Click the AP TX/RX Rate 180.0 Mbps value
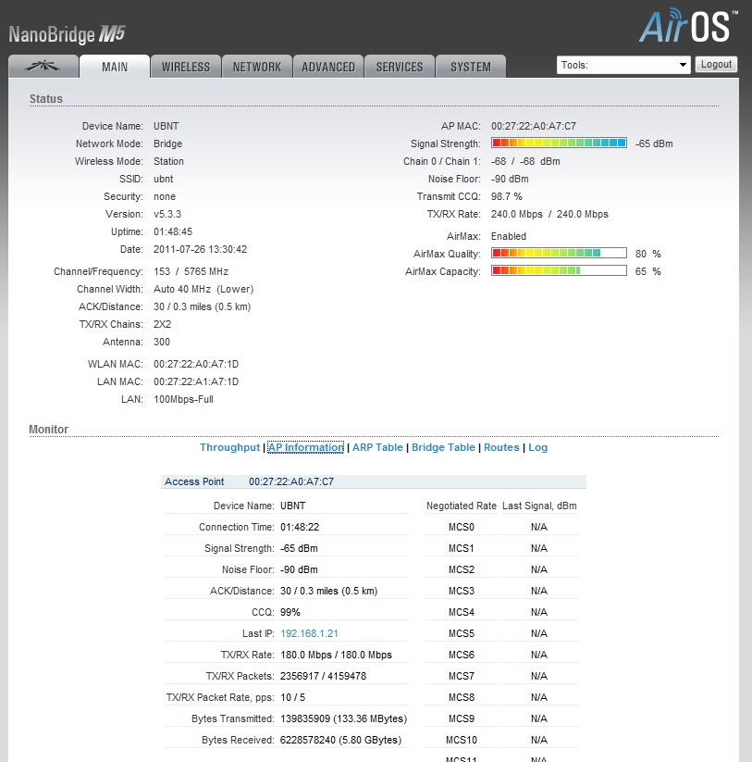 point(336,655)
